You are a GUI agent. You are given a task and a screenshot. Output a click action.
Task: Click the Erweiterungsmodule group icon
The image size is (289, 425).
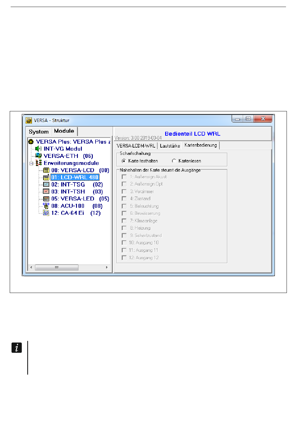39,163
